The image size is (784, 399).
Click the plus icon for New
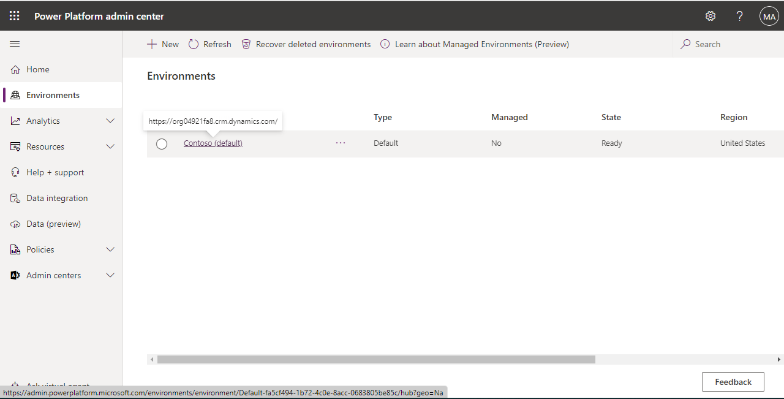pos(152,44)
